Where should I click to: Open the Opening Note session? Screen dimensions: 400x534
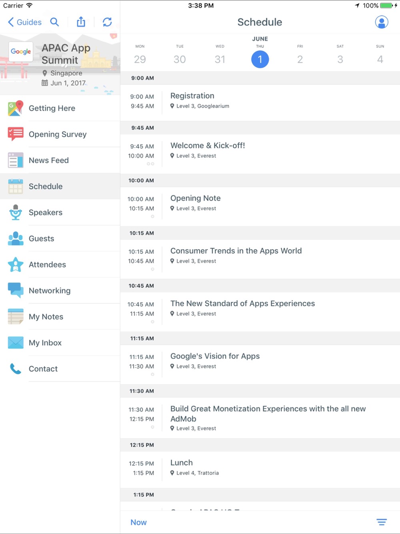point(260,207)
